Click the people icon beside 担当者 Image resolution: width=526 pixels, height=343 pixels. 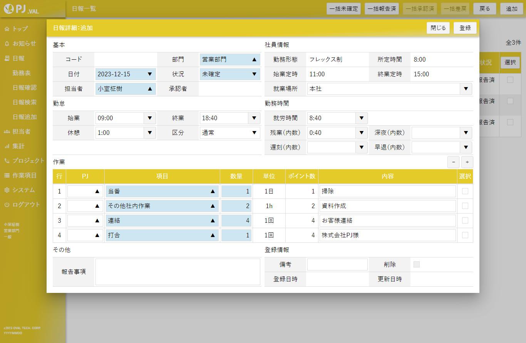[x=7, y=131]
